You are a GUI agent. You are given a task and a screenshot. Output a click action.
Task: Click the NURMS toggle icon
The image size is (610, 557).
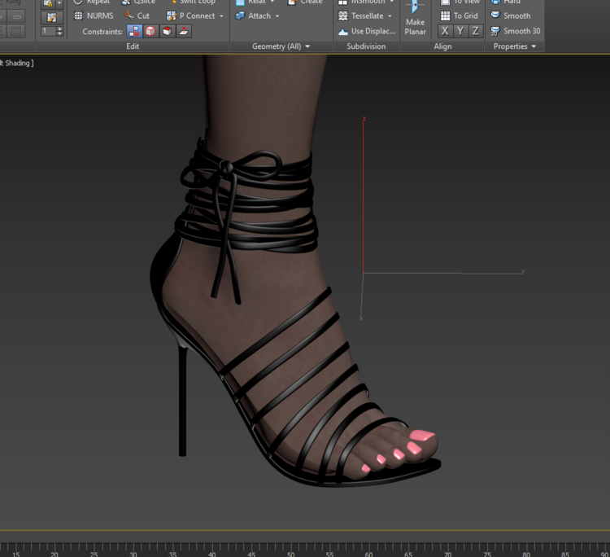(x=79, y=15)
